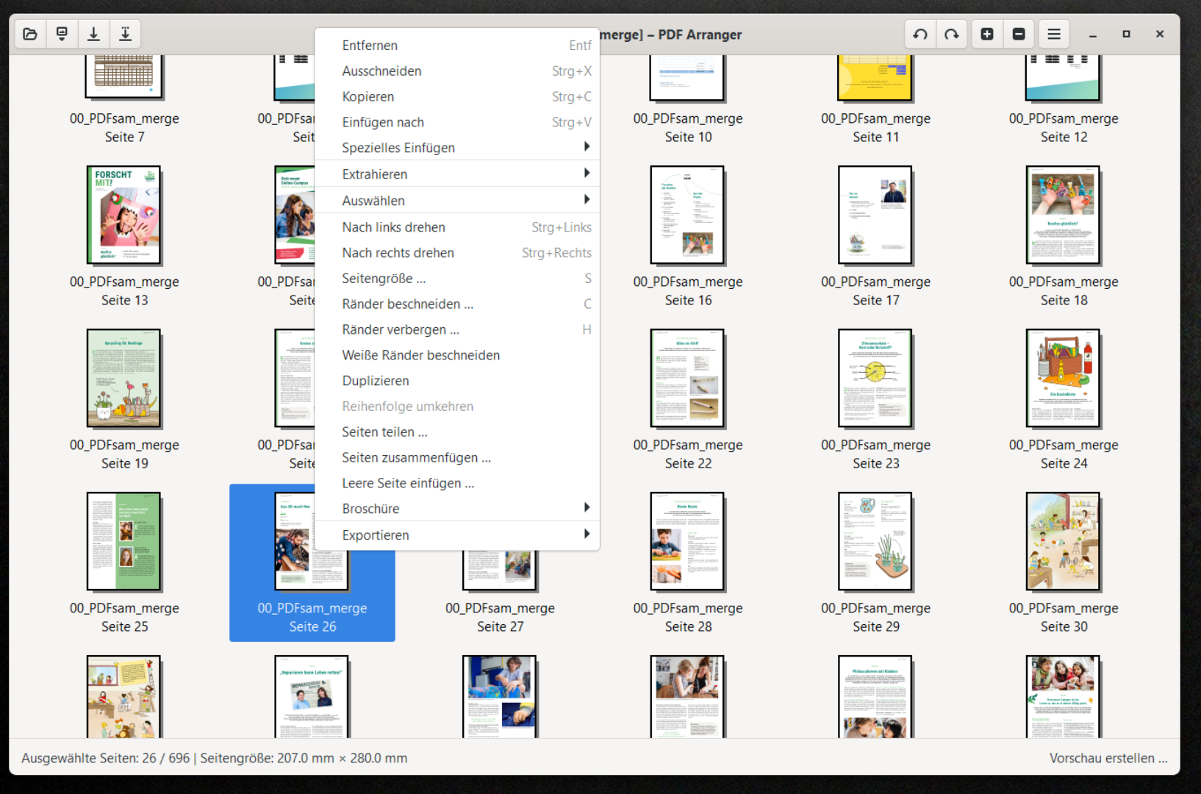The image size is (1201, 794).
Task: Click the import PDF icon
Action: tap(62, 34)
